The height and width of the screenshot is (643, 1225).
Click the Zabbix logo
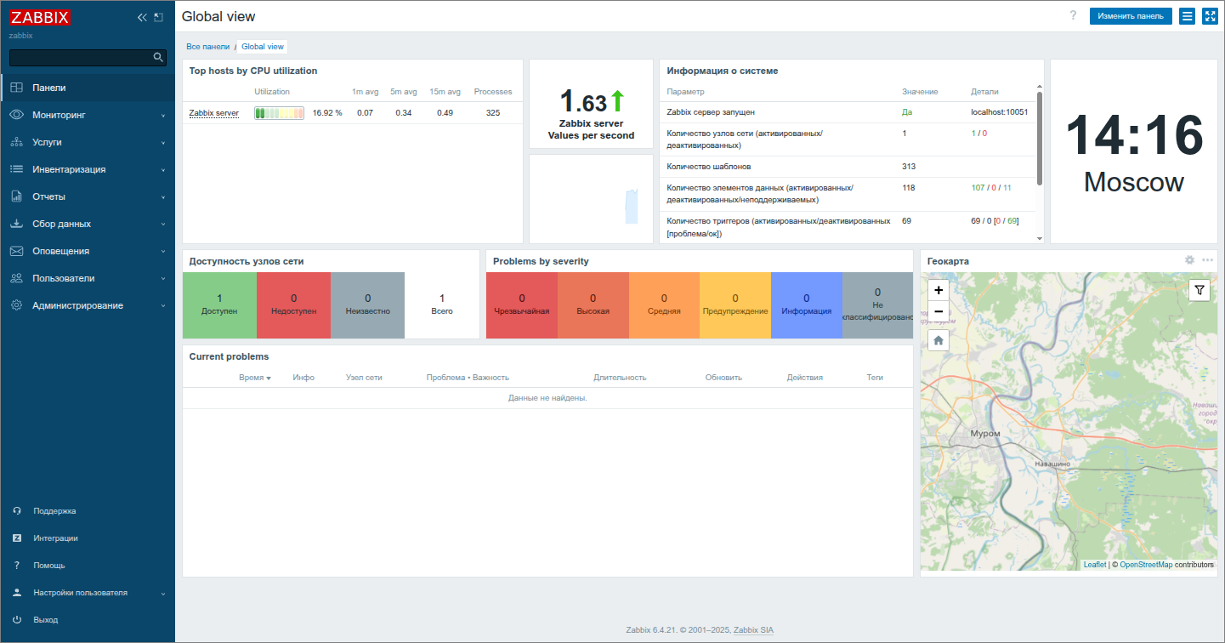point(40,17)
